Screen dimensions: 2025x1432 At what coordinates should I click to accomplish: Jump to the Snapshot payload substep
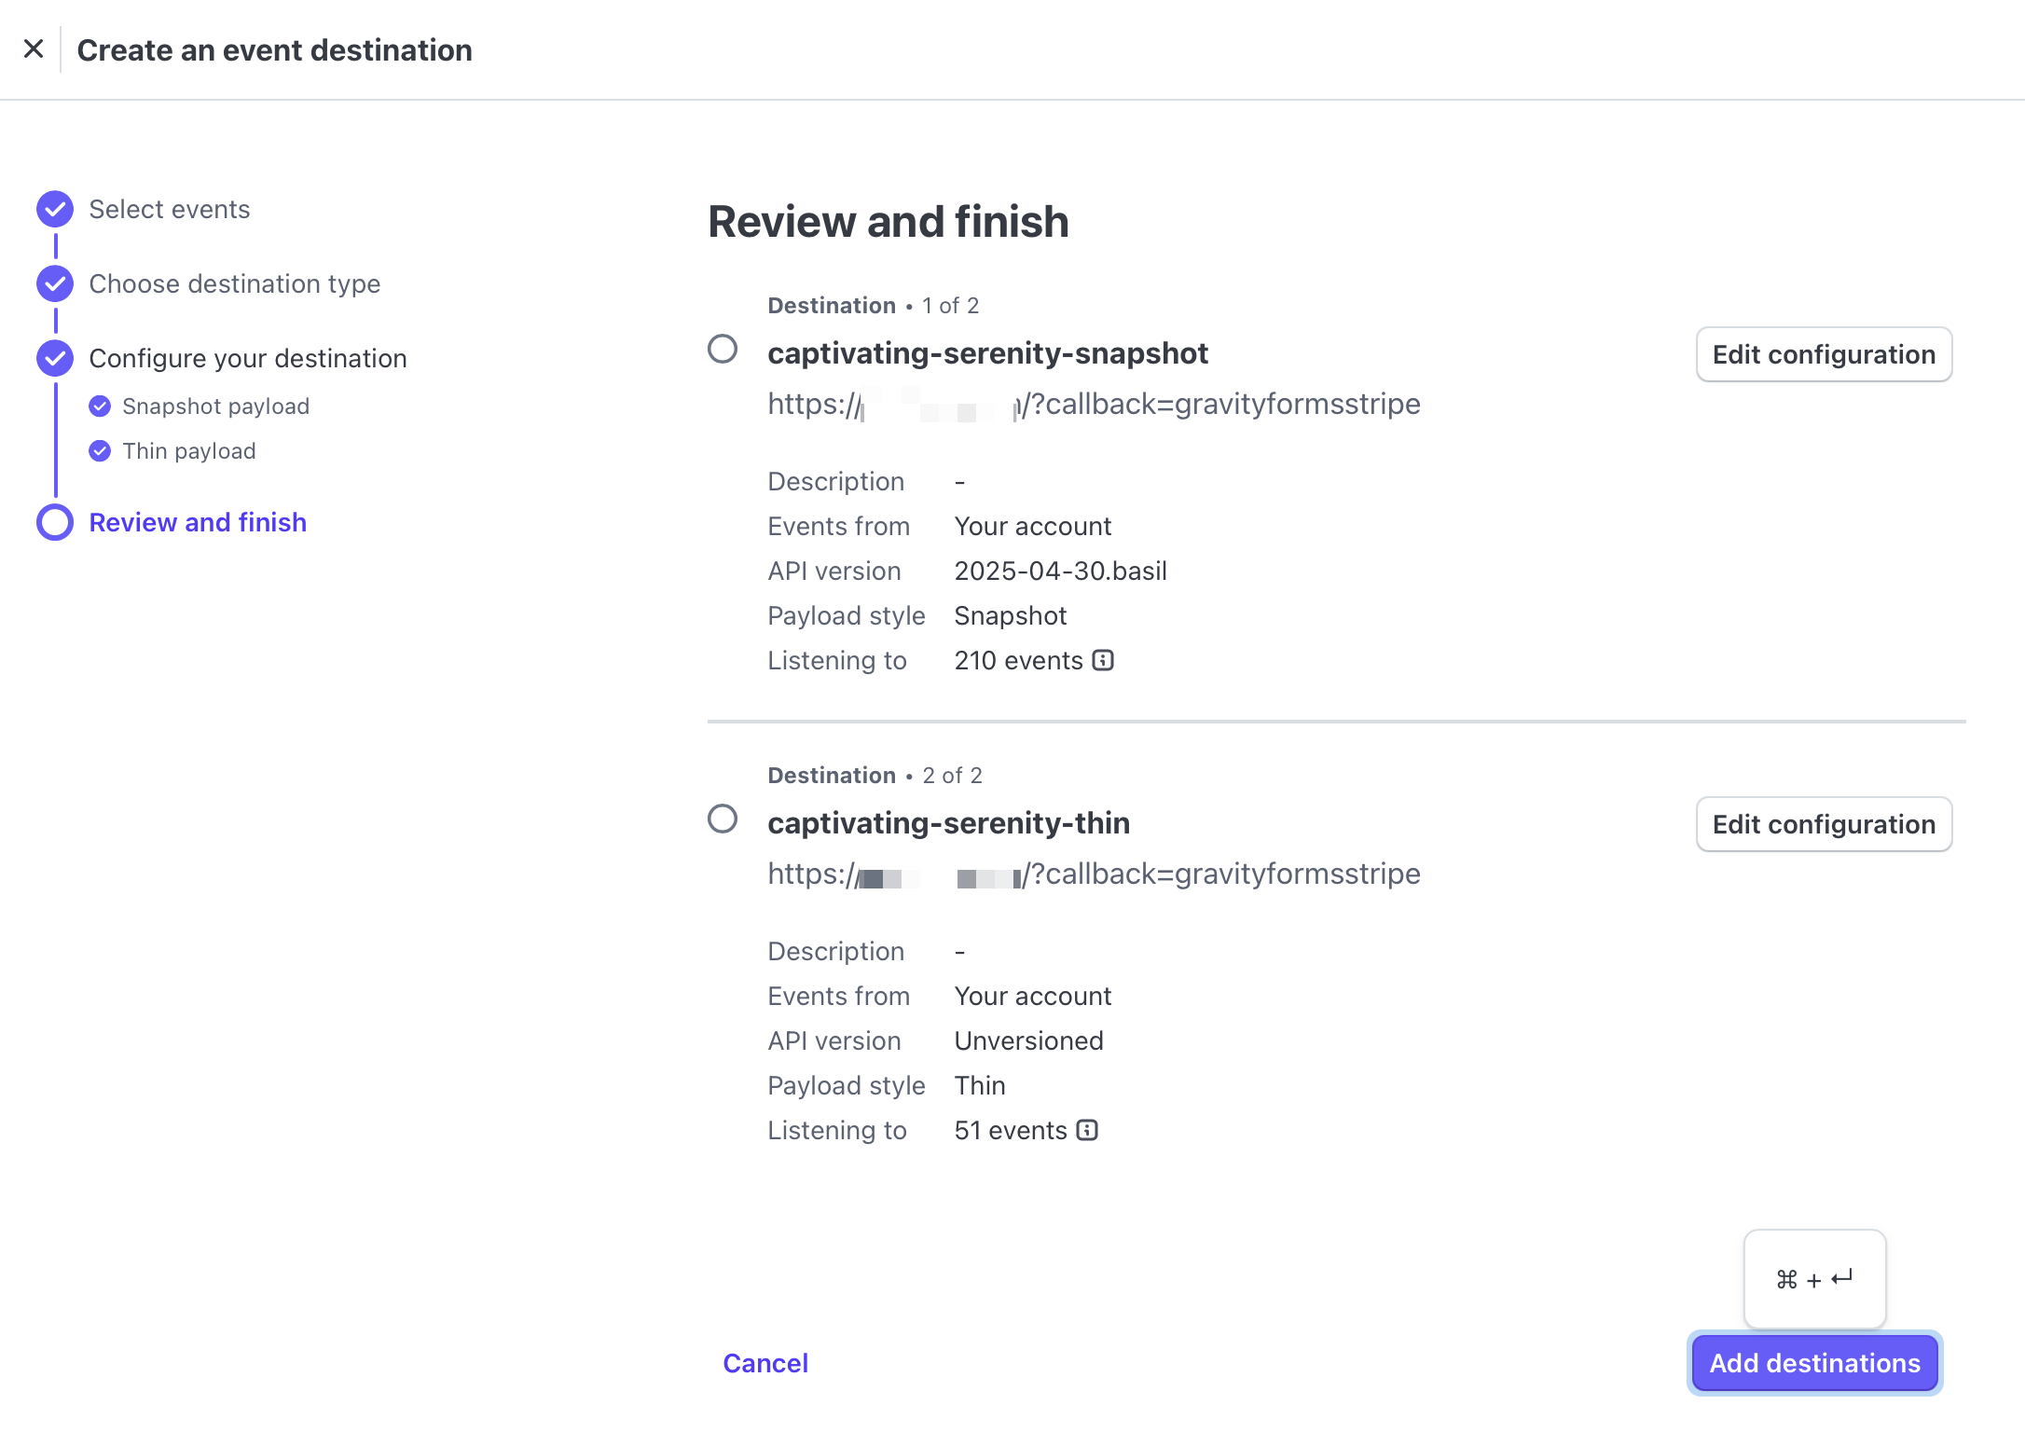[x=216, y=406]
